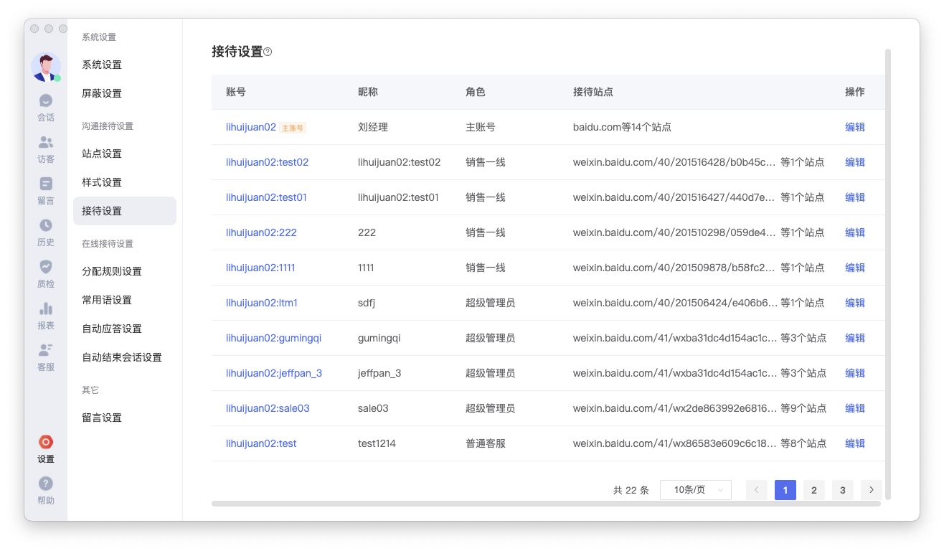This screenshot has width=944, height=551.
Task: Open account link lihuijuan02:gumingqi
Action: click(273, 338)
